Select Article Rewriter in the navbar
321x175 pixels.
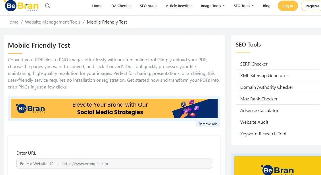[x=179, y=6]
